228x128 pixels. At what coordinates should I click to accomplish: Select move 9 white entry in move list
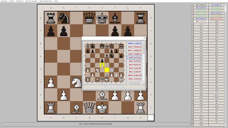point(201,21)
